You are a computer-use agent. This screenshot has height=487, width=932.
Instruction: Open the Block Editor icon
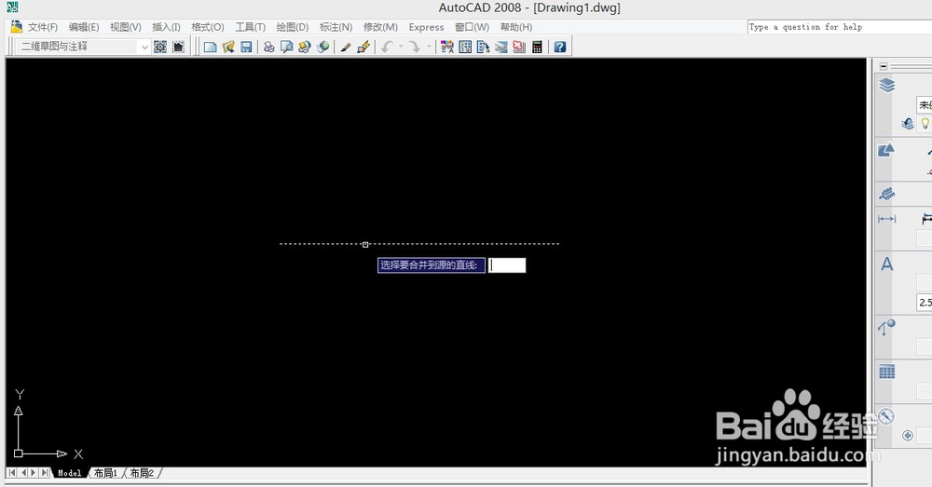363,47
